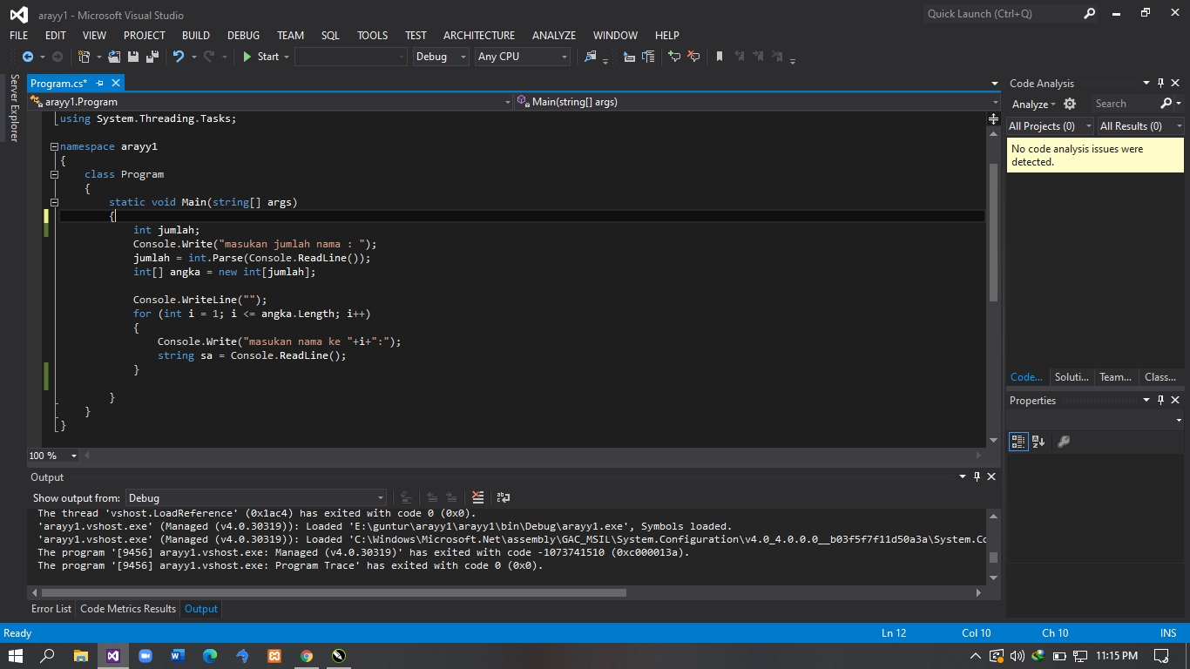Switch to the Team Explorer tab
Image resolution: width=1190 pixels, height=669 pixels.
point(1116,377)
